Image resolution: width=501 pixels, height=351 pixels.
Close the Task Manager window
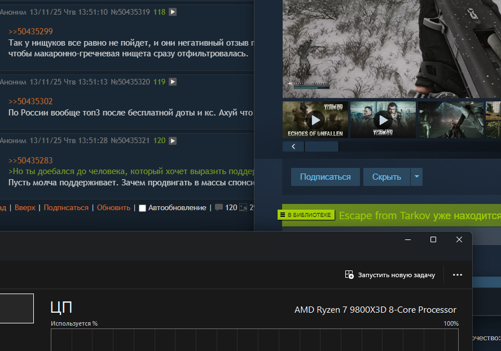pyautogui.click(x=459, y=239)
